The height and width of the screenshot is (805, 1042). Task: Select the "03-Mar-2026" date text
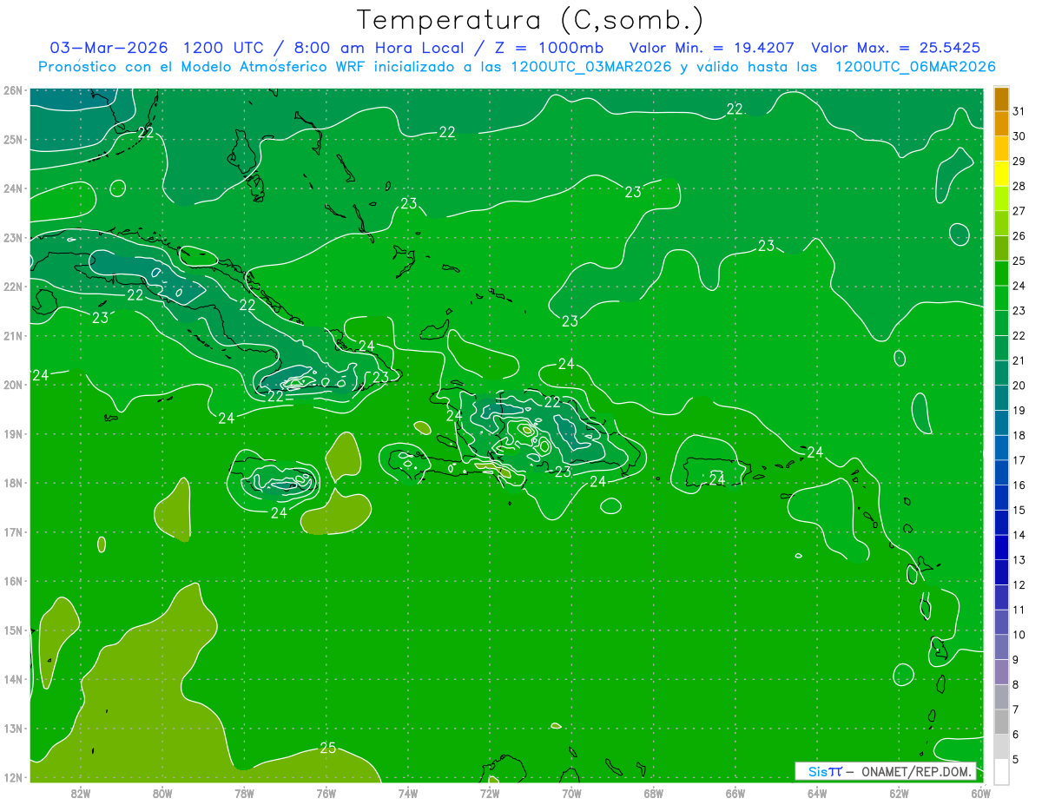point(109,48)
